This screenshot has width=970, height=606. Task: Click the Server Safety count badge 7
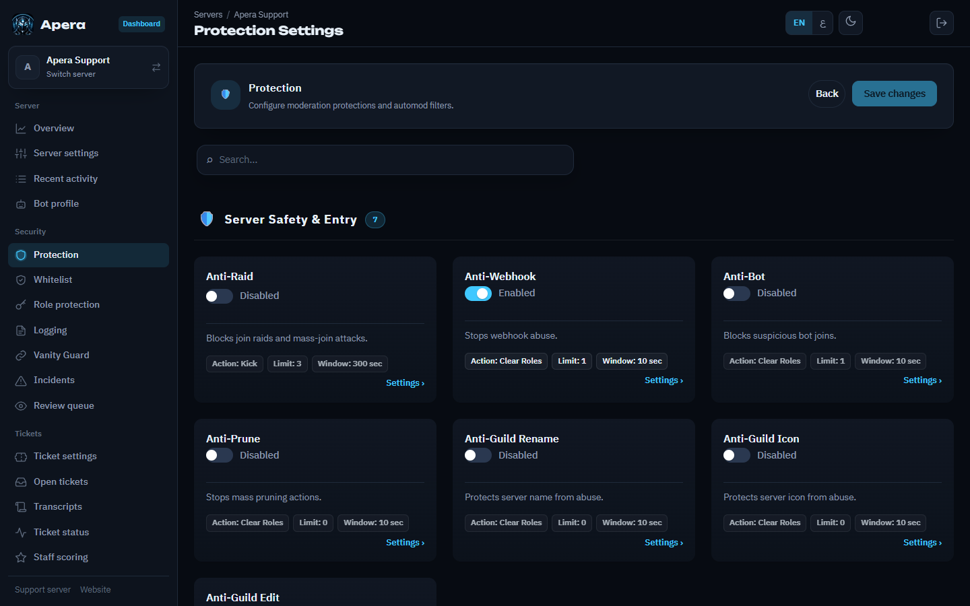[x=375, y=220]
